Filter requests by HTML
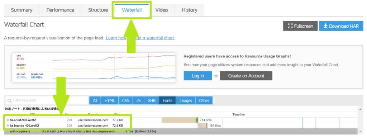The width and height of the screenshot is (367, 137). [x=110, y=100]
